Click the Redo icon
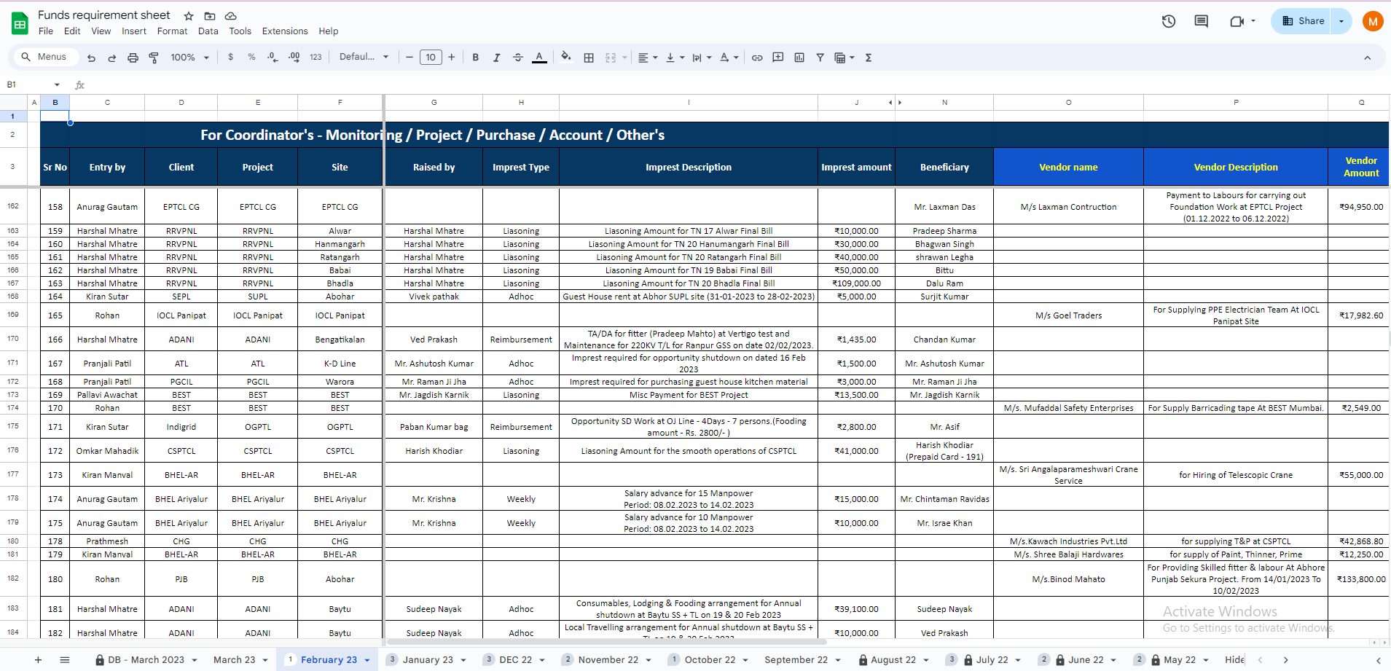Screen dimensions: 1391x671 tap(111, 58)
